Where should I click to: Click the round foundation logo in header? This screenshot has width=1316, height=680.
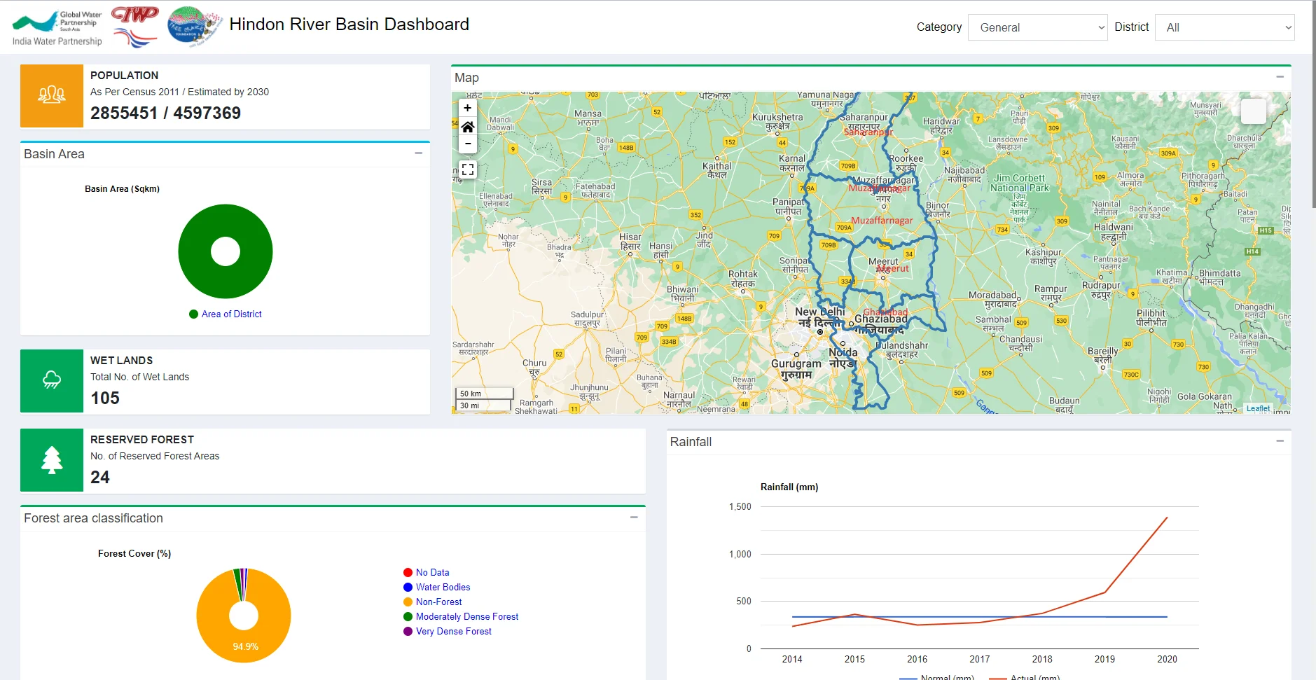coord(194,27)
